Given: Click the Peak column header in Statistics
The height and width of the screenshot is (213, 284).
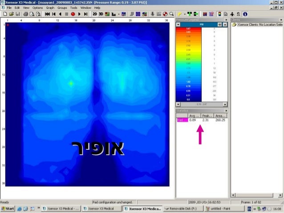Looking at the screenshot, I should 206,115.
